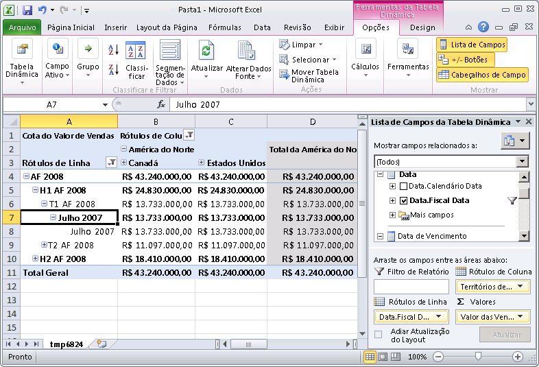
Task: Click the formula bar input
Action: point(343,104)
